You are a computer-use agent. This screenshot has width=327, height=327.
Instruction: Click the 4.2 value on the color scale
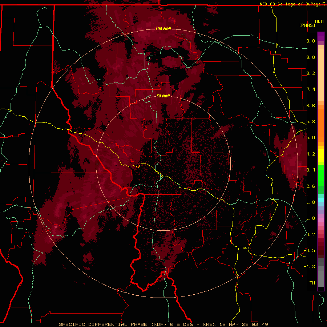pos(311,154)
